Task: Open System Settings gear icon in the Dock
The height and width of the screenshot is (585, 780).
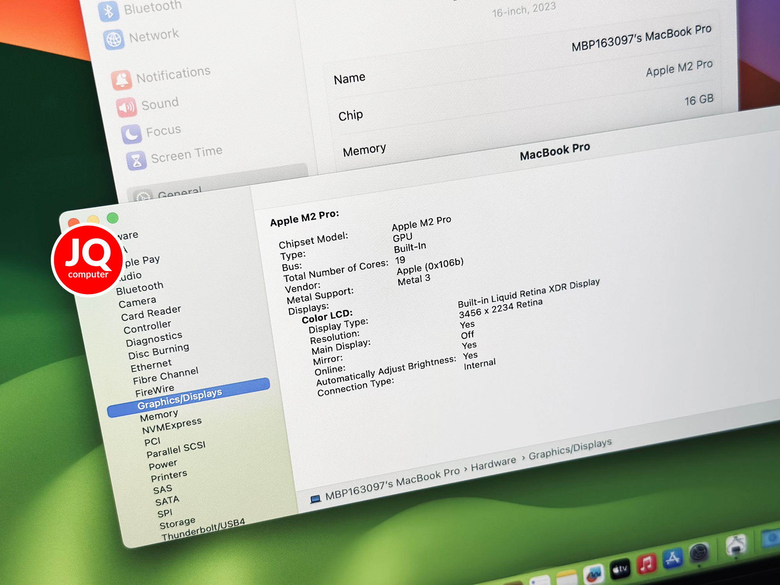Action: click(x=699, y=552)
